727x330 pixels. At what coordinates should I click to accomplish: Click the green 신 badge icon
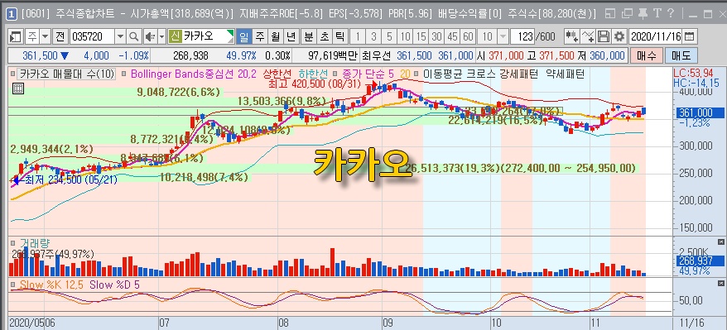point(175,36)
